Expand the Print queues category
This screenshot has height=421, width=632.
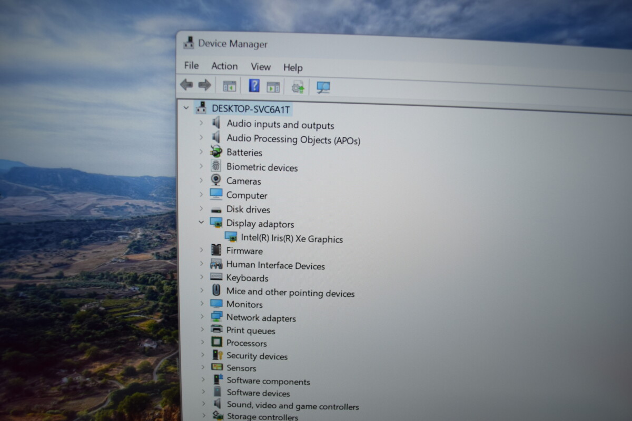(x=201, y=329)
